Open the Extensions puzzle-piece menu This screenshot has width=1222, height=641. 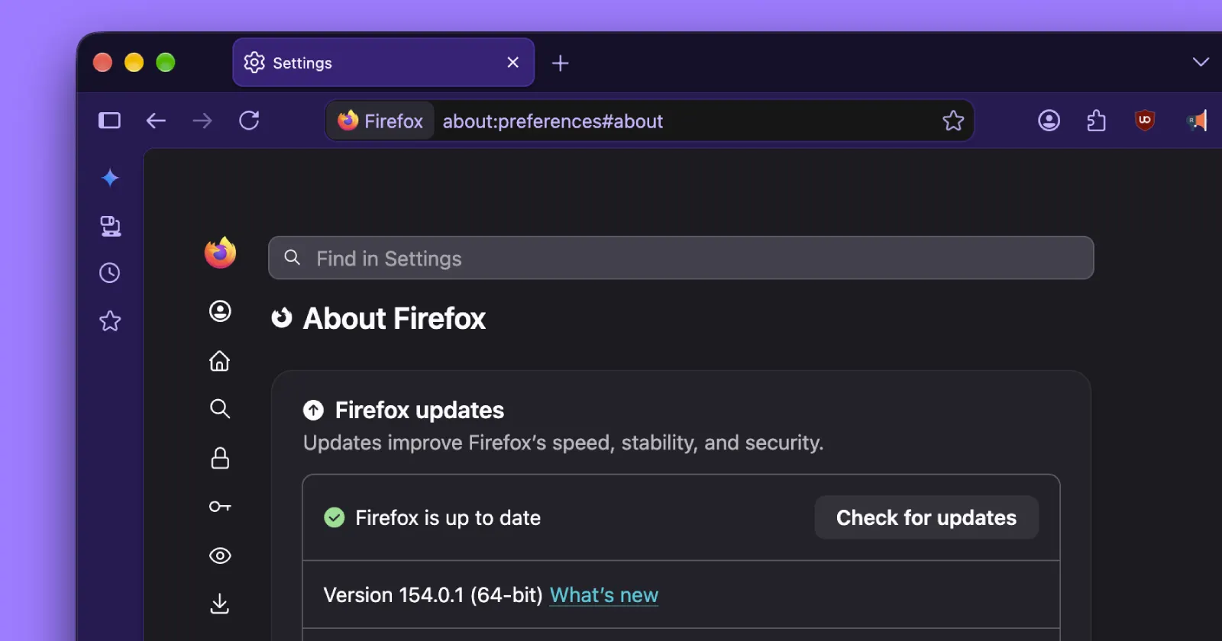[1096, 121]
